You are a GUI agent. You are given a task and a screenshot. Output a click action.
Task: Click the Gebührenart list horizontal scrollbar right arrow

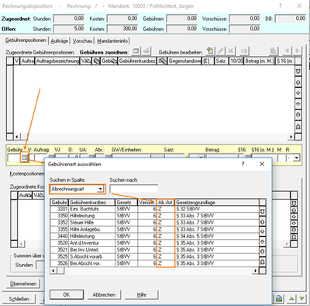(x=255, y=271)
